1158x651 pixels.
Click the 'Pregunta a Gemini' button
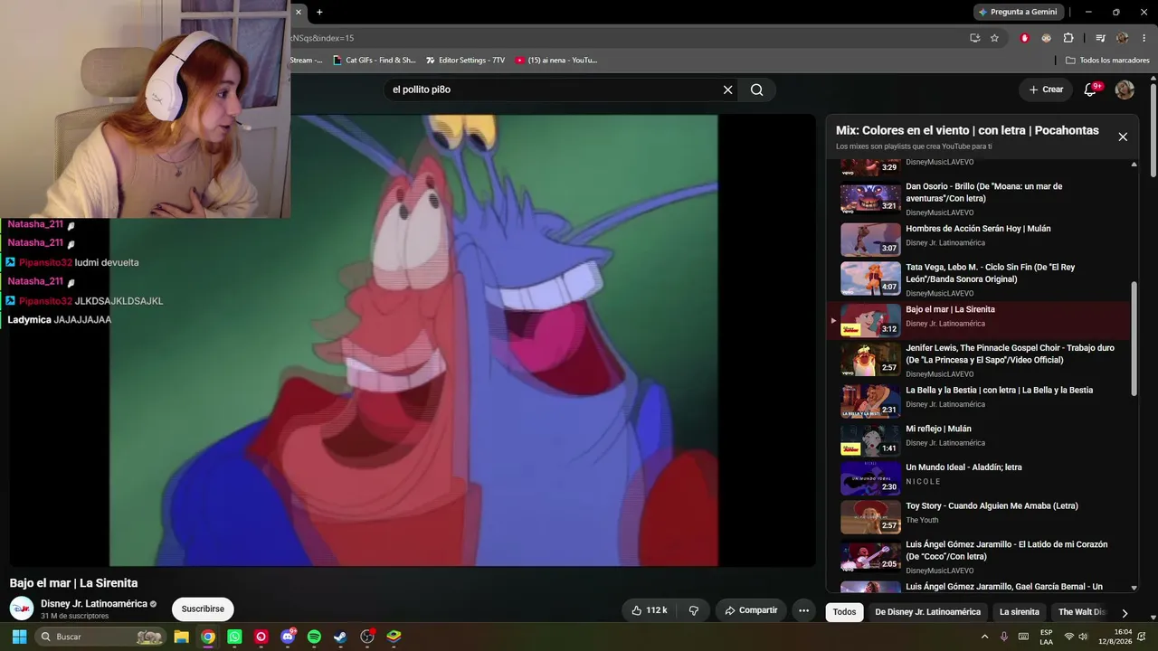(1017, 12)
